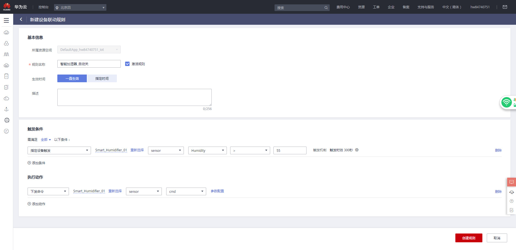Click Smart_Humidifier_01 in the action row
Image resolution: width=516 pixels, height=250 pixels.
(x=89, y=191)
